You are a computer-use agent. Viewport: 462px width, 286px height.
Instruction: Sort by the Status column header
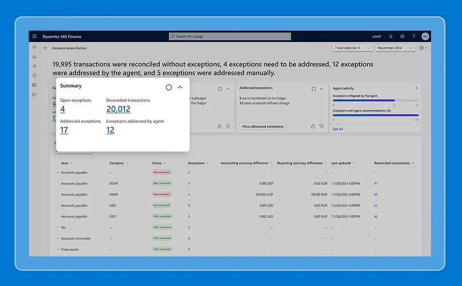[158, 163]
